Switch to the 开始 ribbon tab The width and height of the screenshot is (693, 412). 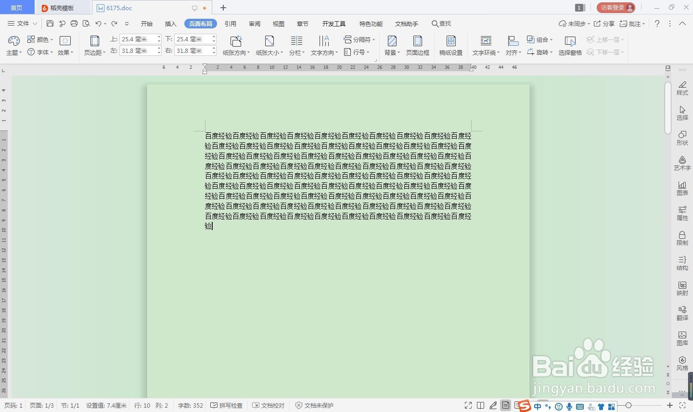coord(147,24)
